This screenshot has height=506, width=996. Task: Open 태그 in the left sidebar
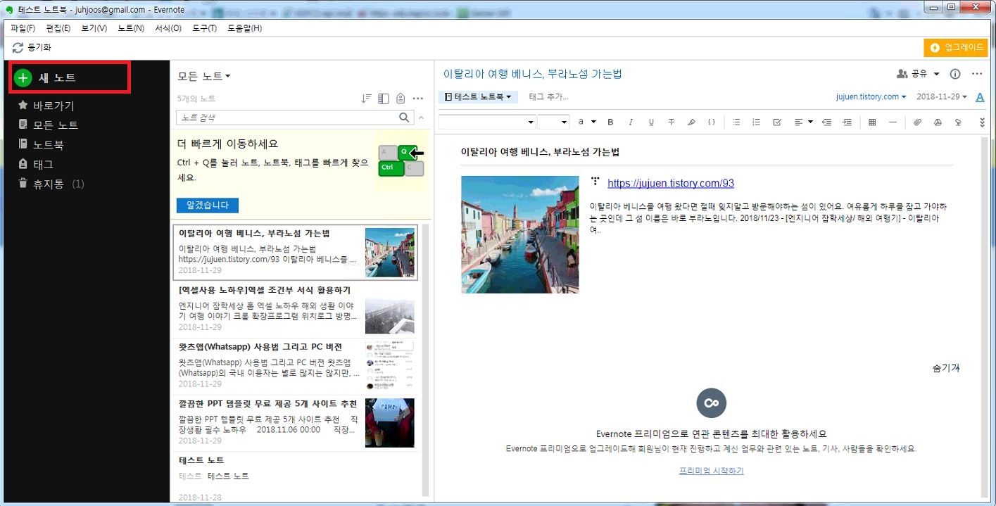pos(37,165)
